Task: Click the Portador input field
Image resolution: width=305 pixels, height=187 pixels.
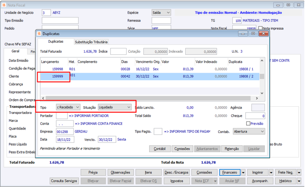Action: tap(62, 116)
